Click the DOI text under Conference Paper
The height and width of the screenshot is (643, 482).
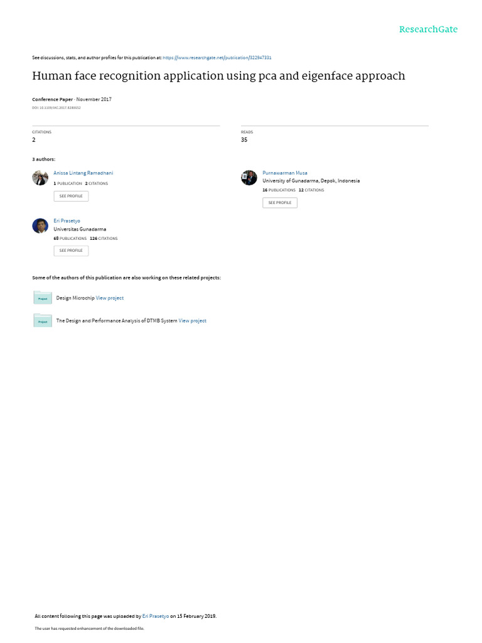click(56, 108)
